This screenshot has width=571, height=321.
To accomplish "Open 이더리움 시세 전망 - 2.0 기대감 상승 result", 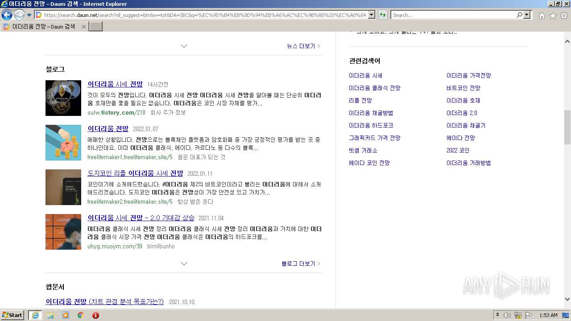I will pos(141,218).
